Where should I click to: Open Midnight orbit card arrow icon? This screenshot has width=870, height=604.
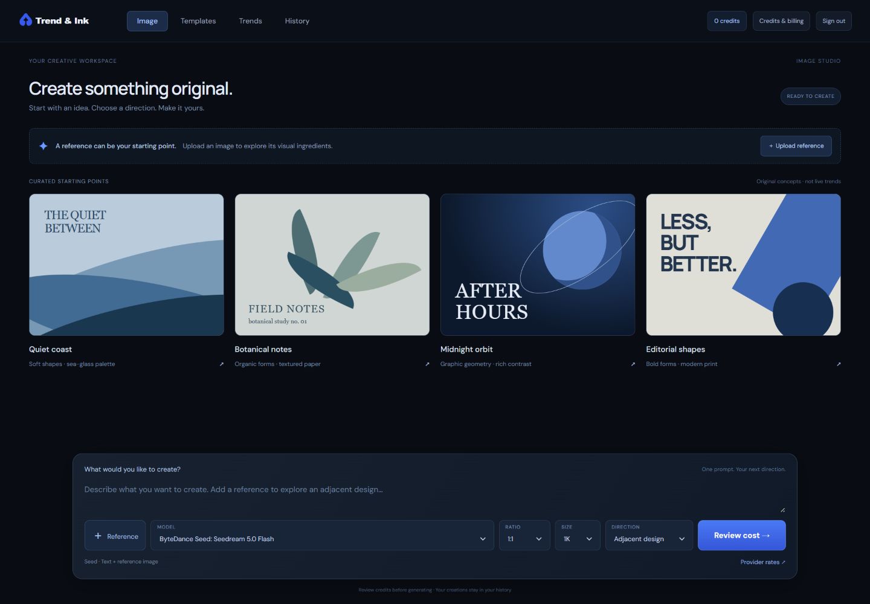click(x=633, y=364)
